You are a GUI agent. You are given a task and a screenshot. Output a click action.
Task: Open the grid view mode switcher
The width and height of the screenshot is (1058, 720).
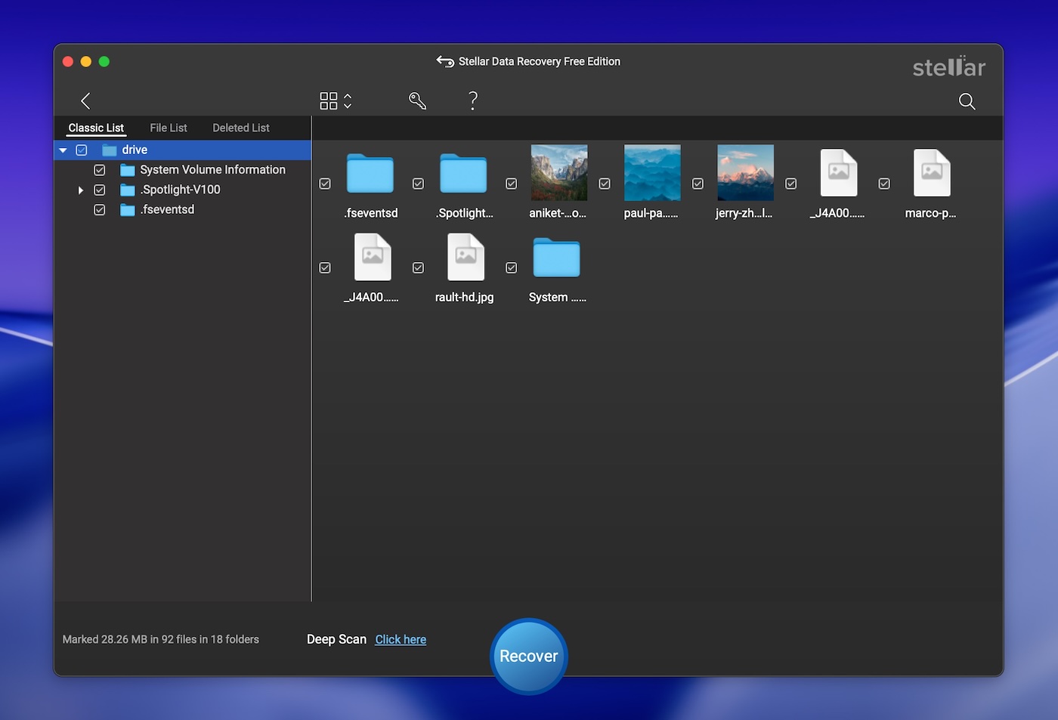pos(336,101)
